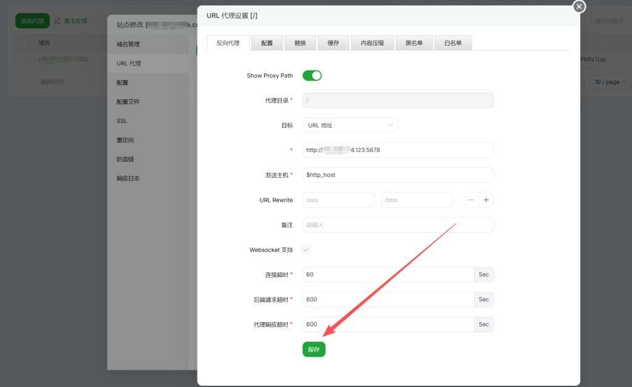Open the 内容压缩 tab
This screenshot has height=387, width=632.
point(372,43)
